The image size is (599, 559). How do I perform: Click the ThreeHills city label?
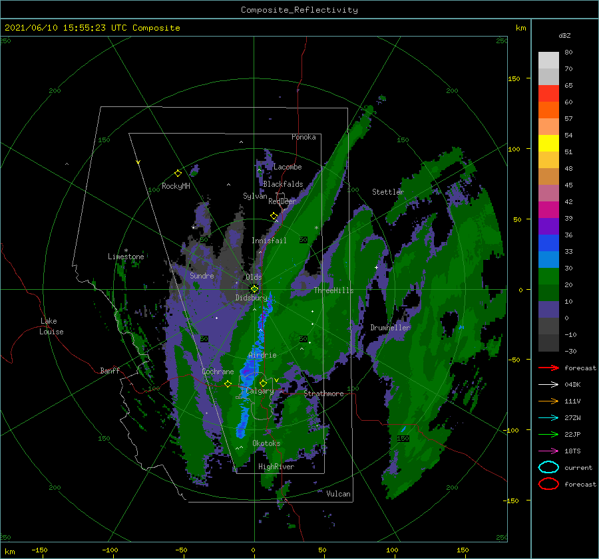pos(334,290)
